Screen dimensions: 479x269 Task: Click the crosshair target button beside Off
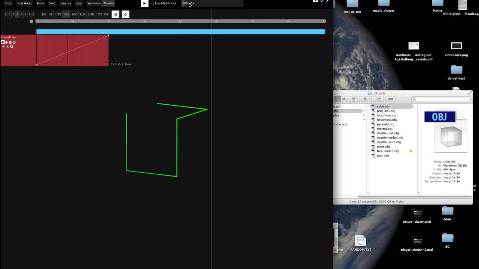[x=125, y=14]
